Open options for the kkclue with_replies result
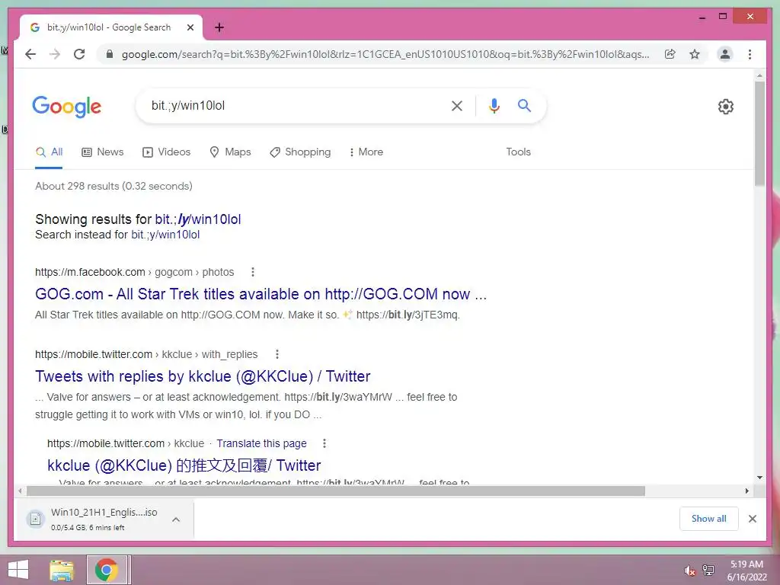Image resolution: width=780 pixels, height=585 pixels. tap(277, 354)
